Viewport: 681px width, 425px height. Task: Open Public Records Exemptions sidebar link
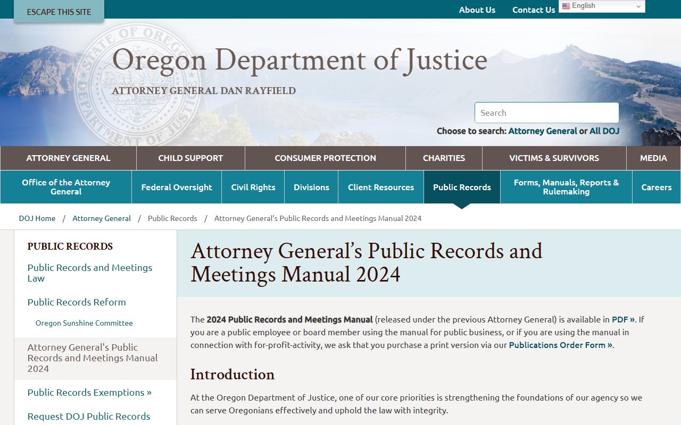click(89, 393)
